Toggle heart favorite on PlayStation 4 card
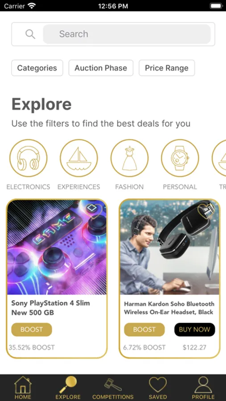This screenshot has height=401, width=226. (x=94, y=211)
